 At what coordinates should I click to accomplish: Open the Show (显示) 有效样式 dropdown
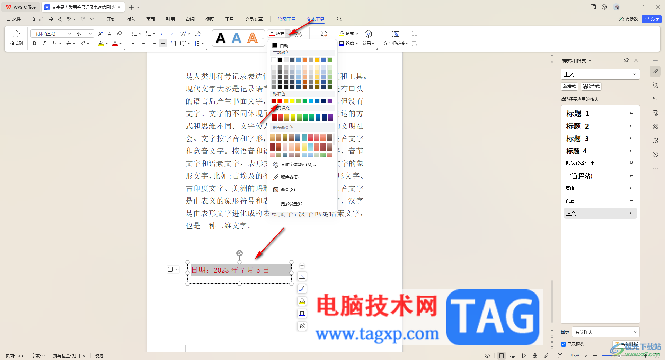click(605, 332)
